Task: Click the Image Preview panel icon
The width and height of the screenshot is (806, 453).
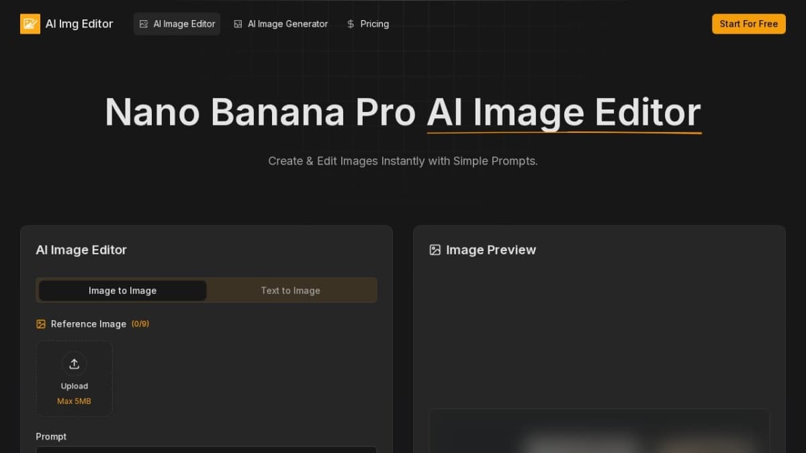Action: [435, 250]
